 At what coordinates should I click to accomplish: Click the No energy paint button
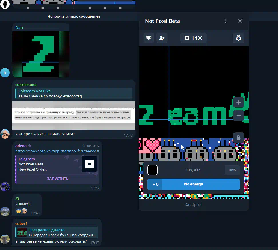193,184
